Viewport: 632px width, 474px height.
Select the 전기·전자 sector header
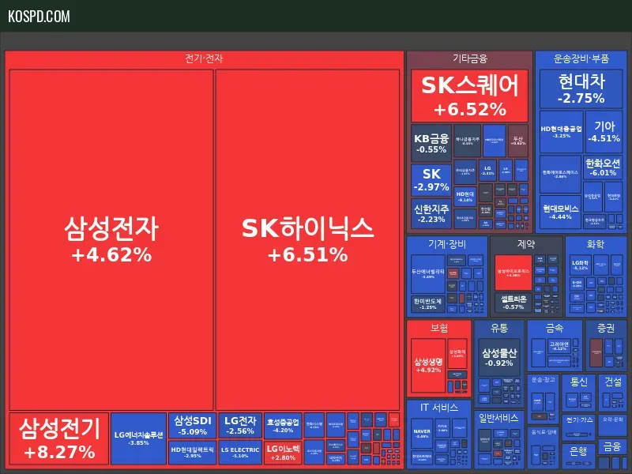pyautogui.click(x=204, y=58)
